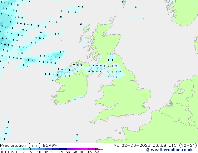
Task: Select the 30–35 mm purple legend swatch
Action: click(70, 149)
